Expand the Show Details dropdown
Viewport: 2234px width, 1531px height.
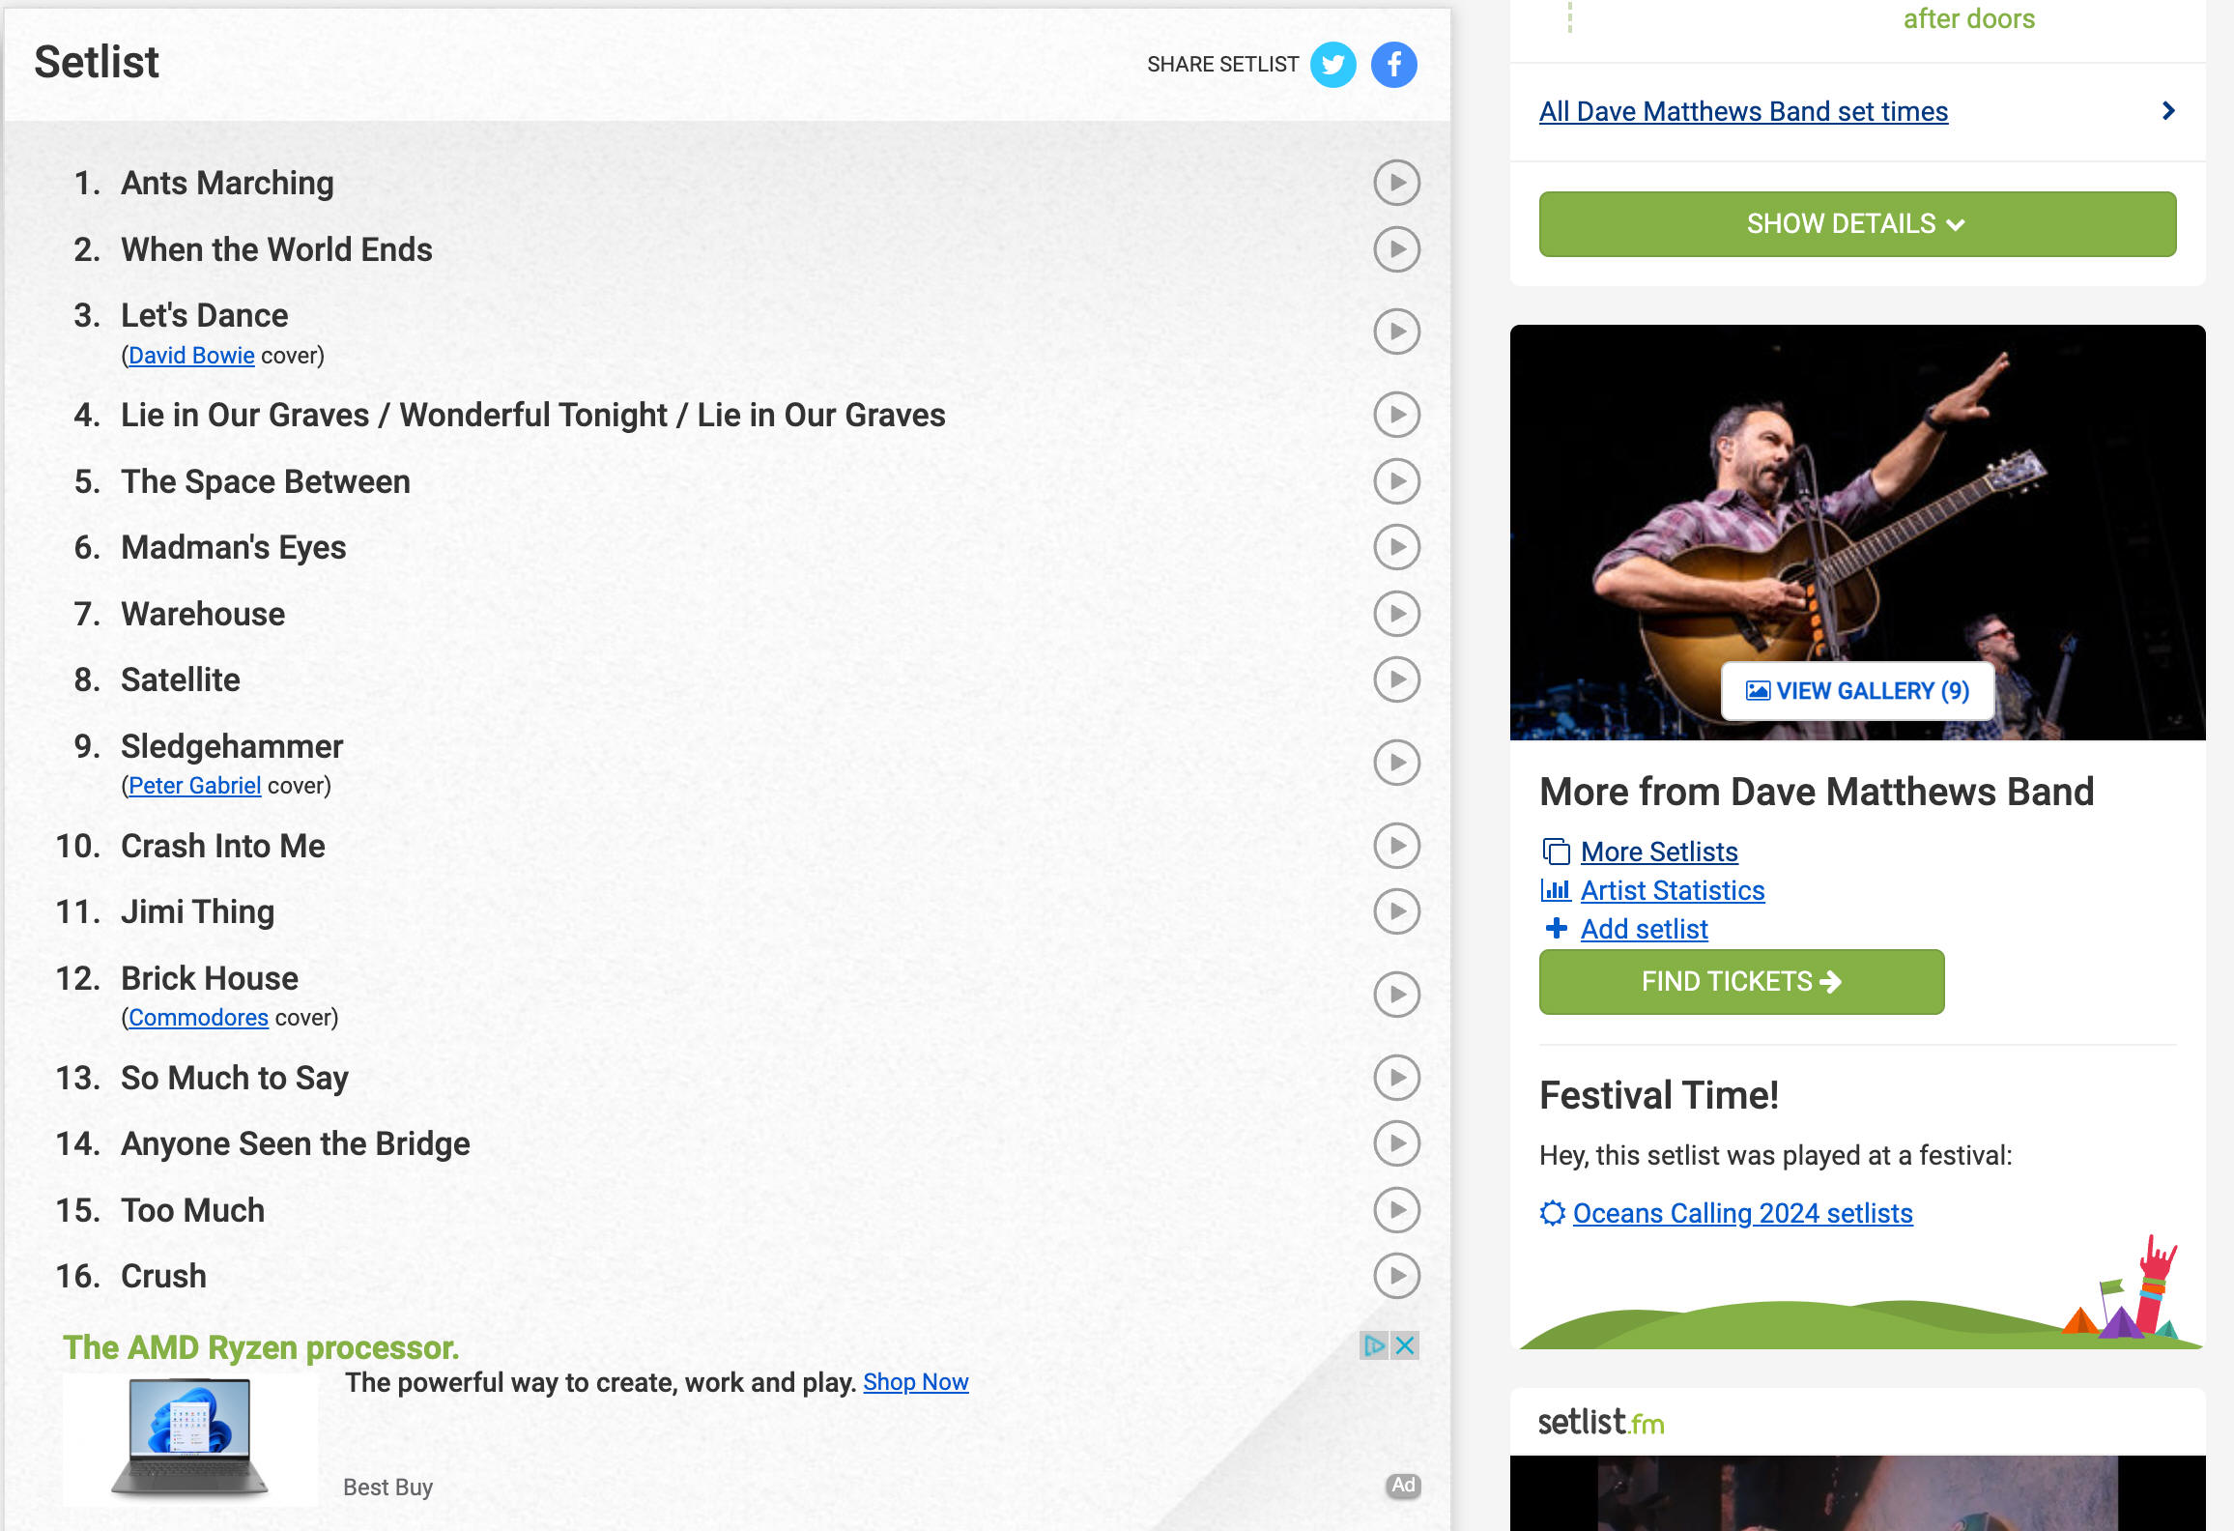point(1857,224)
